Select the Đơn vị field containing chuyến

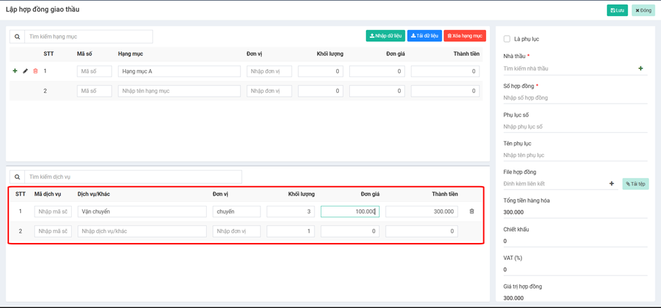(x=236, y=212)
